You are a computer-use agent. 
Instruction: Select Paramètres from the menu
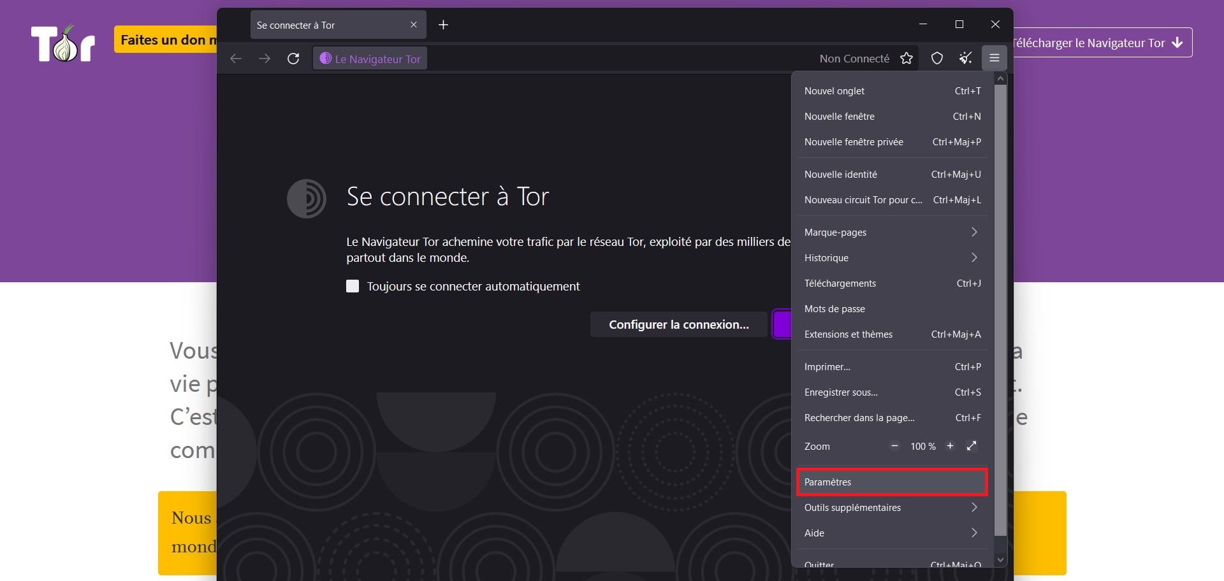coord(891,482)
